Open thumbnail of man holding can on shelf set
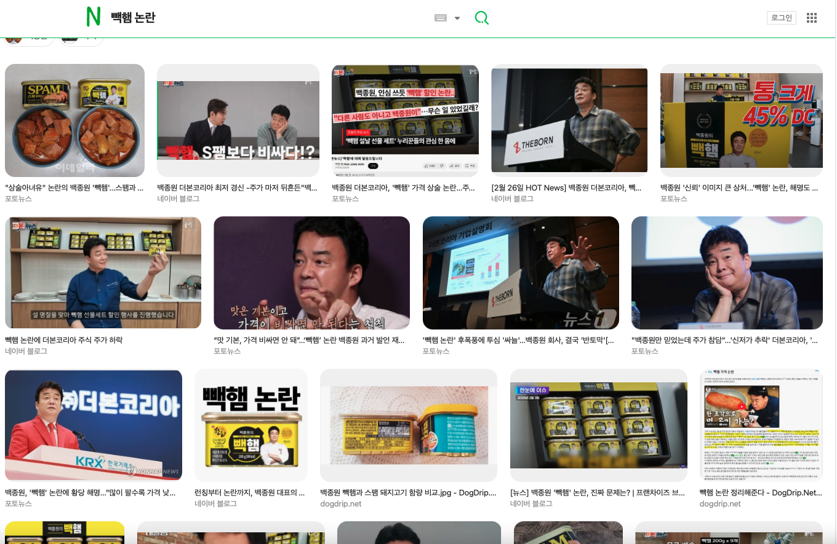 click(103, 273)
